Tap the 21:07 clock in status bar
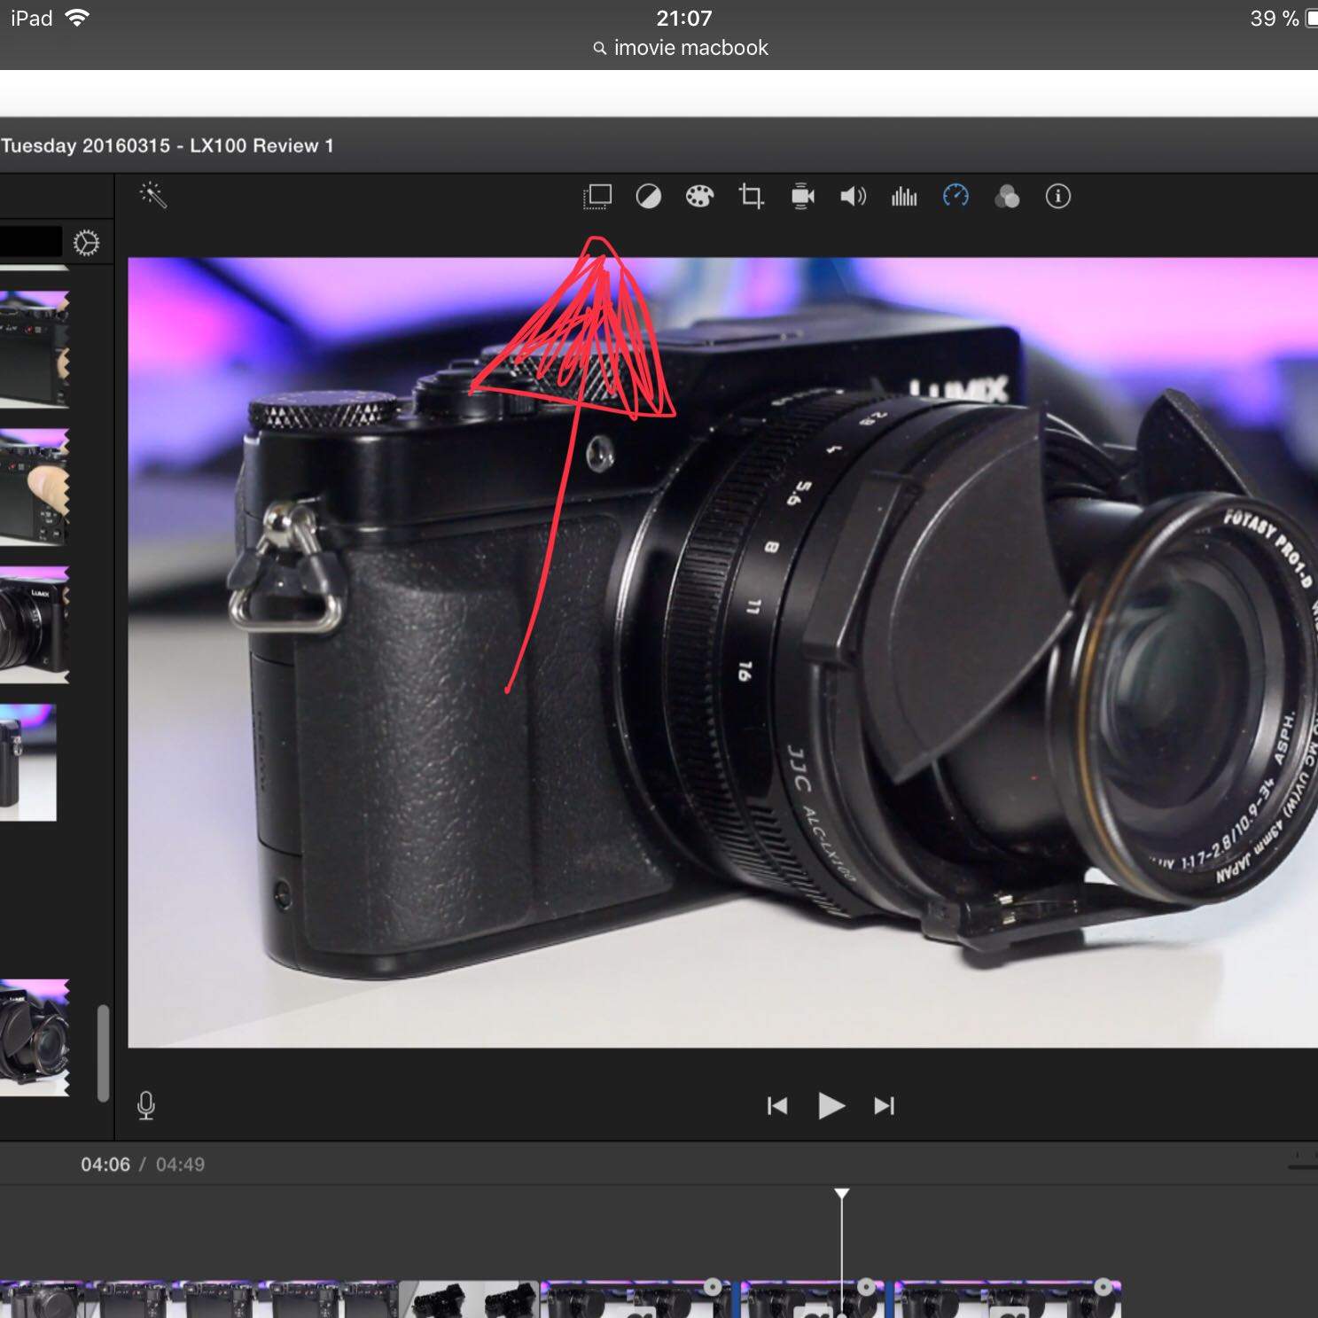 pos(683,18)
